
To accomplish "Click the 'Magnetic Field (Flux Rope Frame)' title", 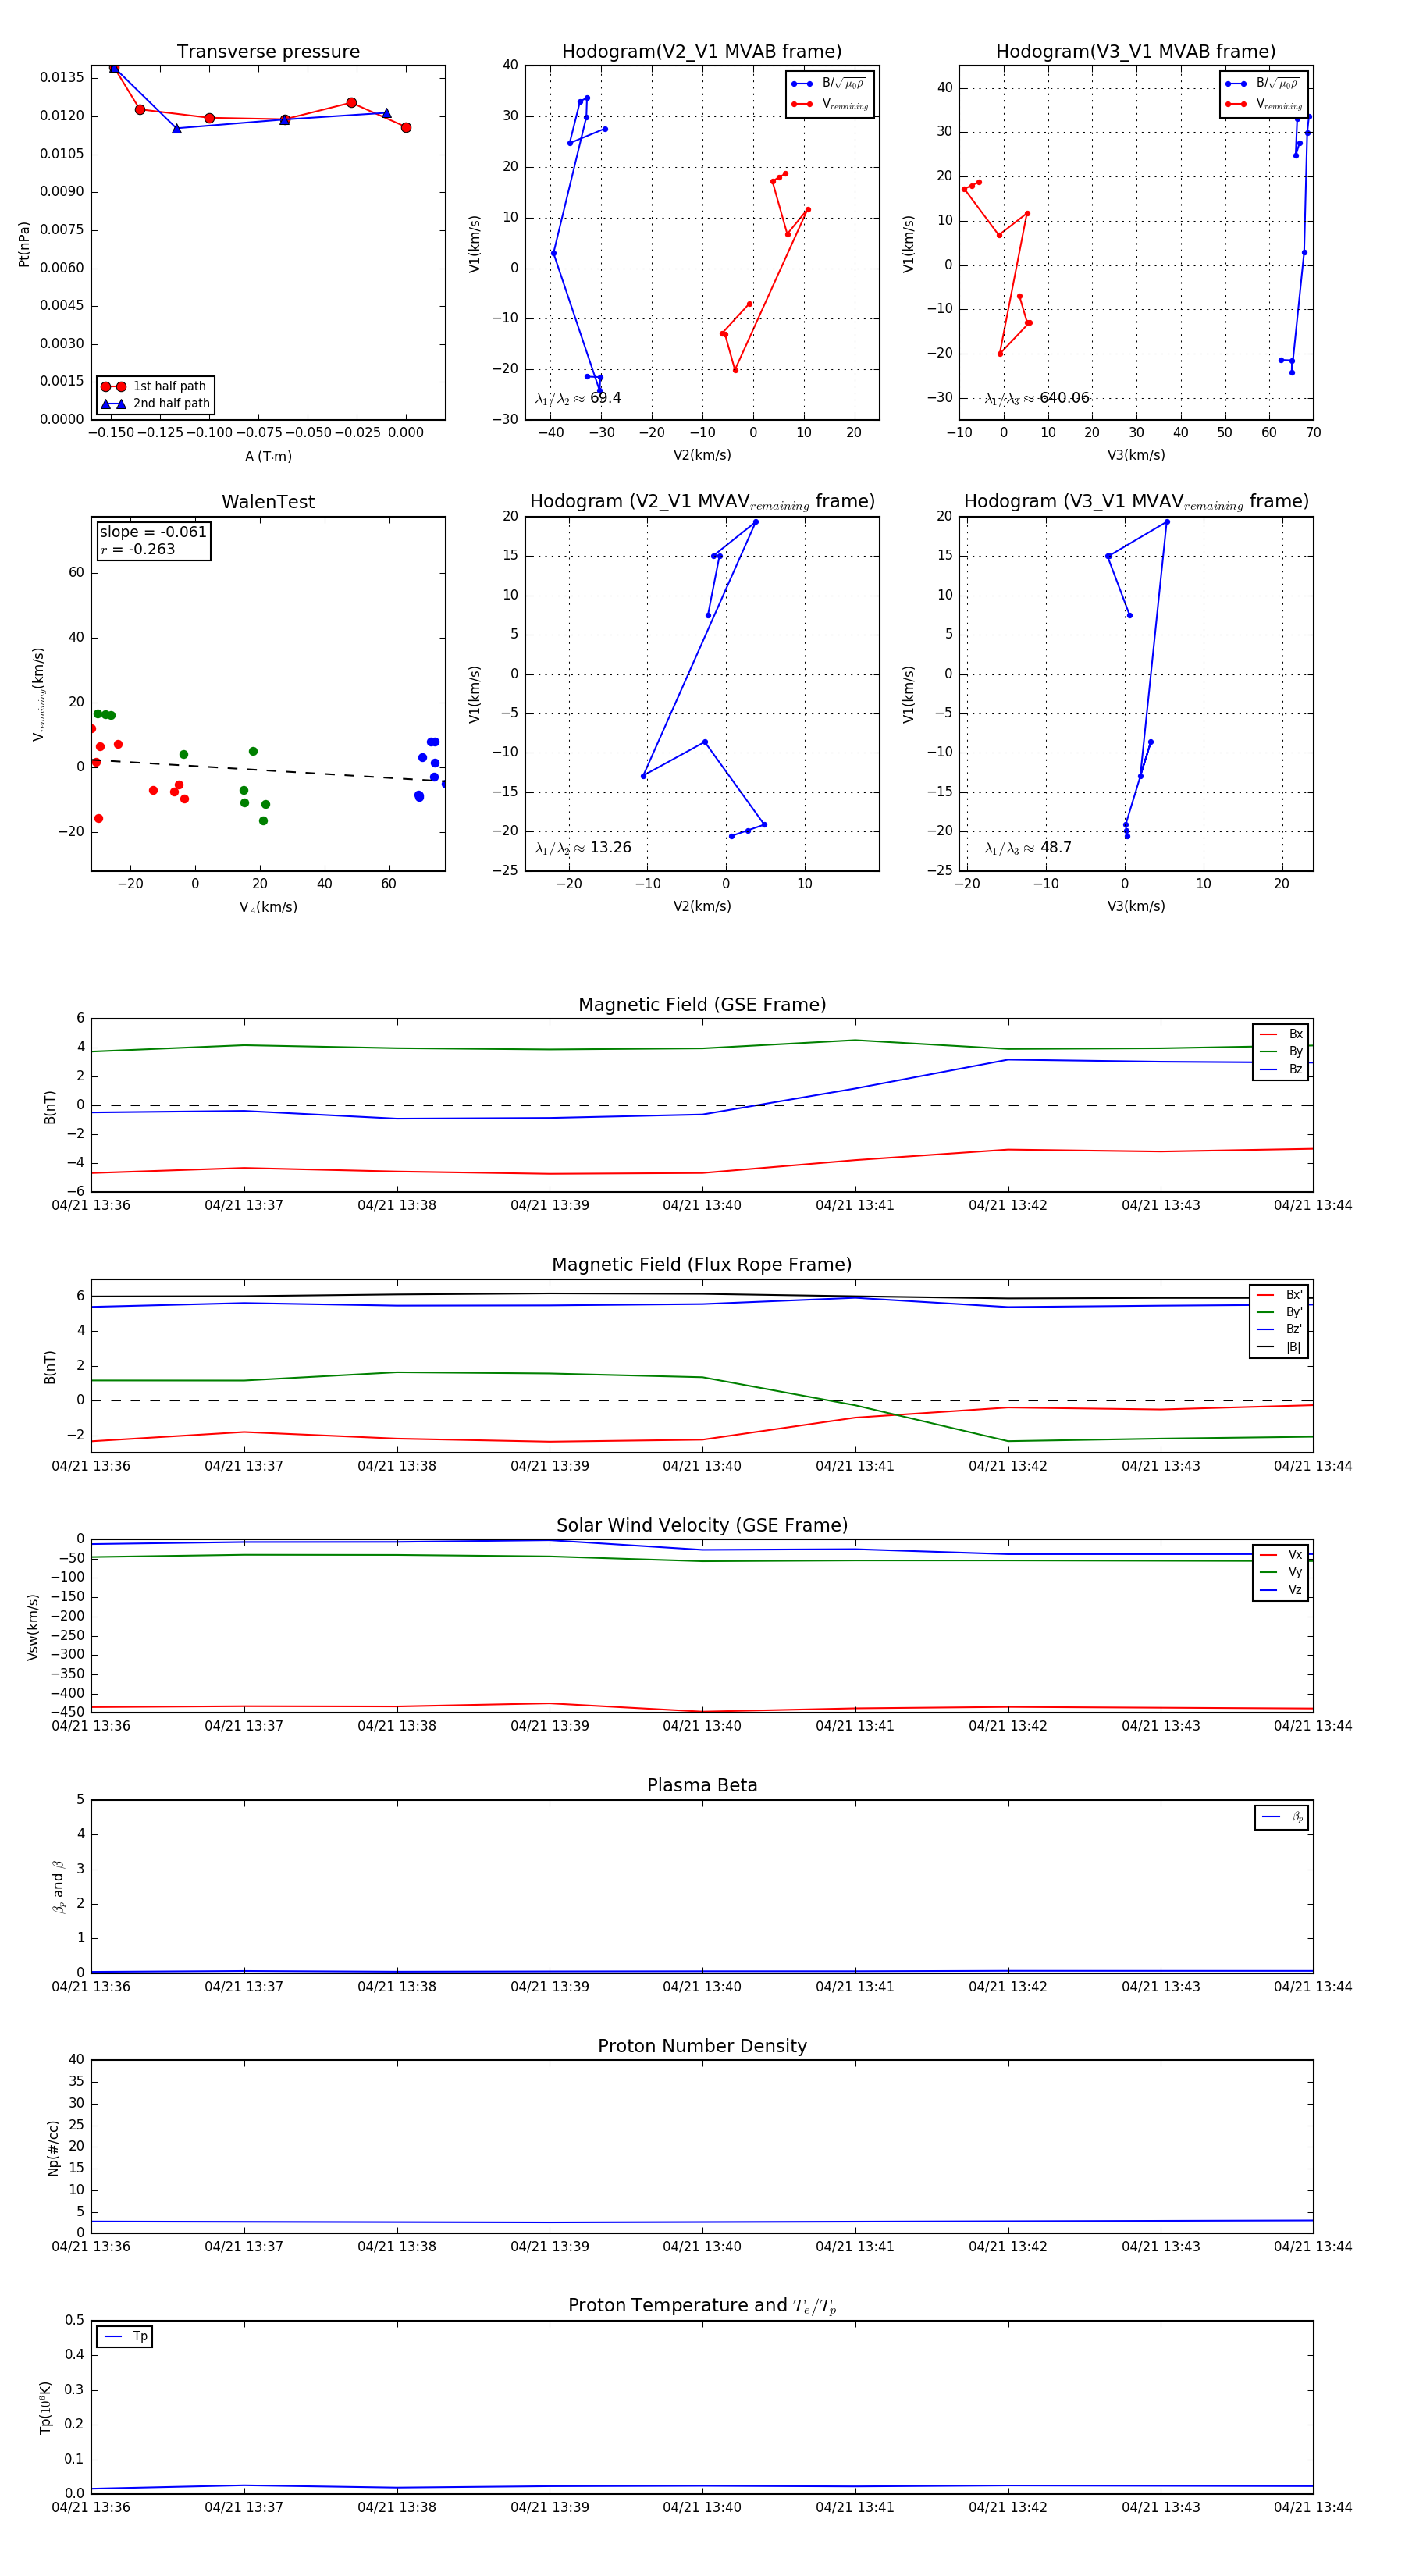I will (x=702, y=1265).
